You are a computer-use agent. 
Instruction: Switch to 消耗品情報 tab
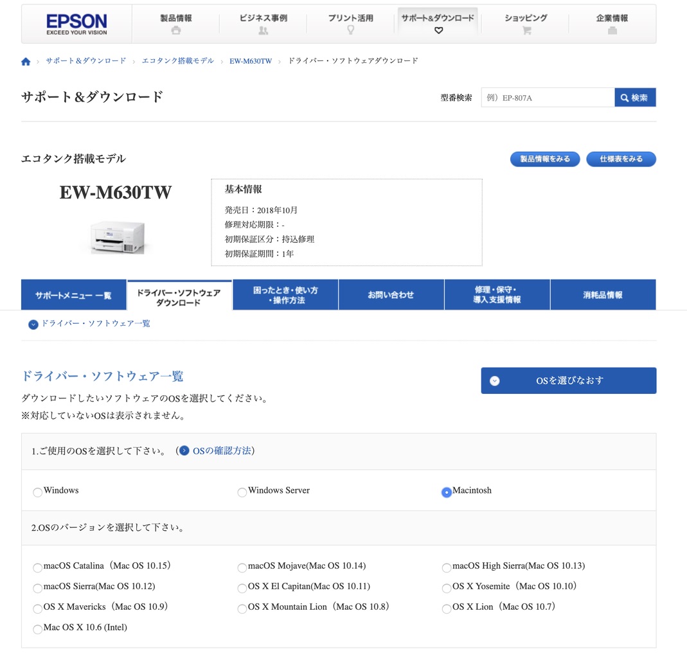click(x=603, y=295)
